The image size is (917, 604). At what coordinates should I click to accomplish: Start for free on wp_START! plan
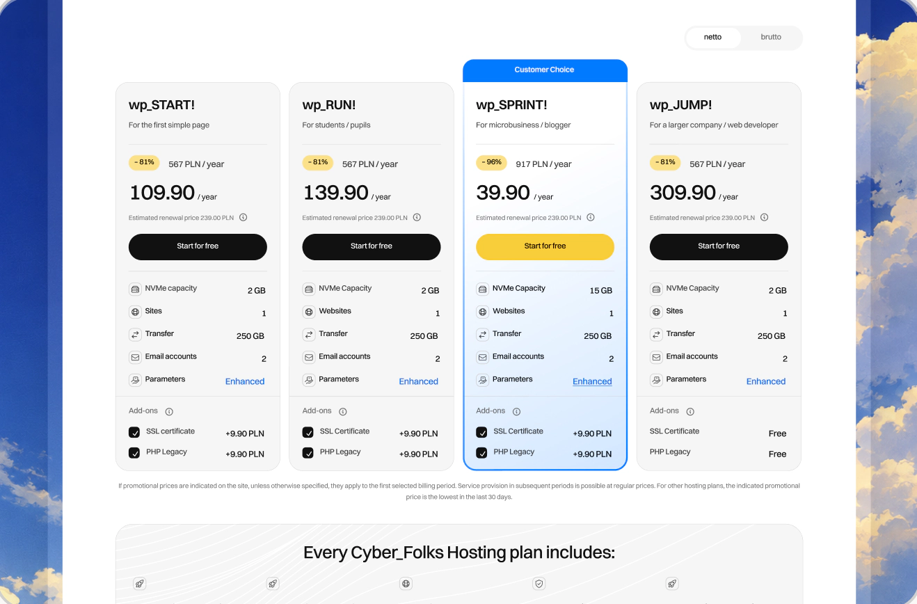(198, 246)
